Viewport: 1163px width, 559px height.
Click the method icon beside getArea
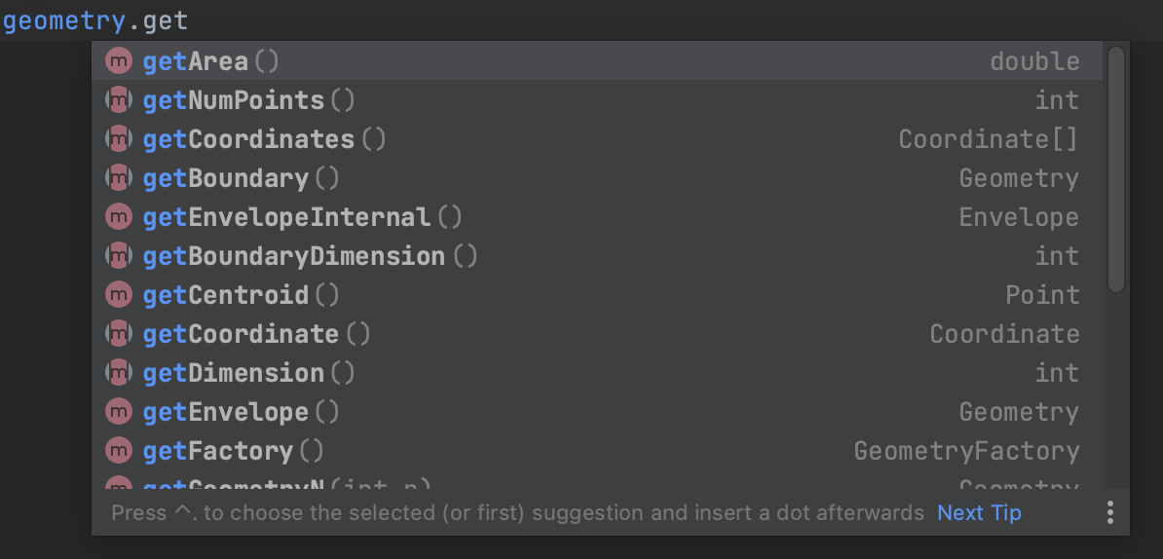119,60
